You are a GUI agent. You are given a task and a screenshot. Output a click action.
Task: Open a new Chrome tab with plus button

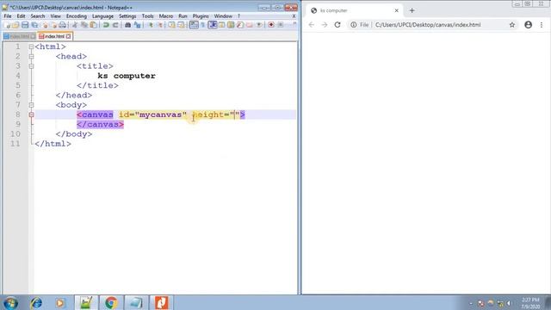[412, 10]
